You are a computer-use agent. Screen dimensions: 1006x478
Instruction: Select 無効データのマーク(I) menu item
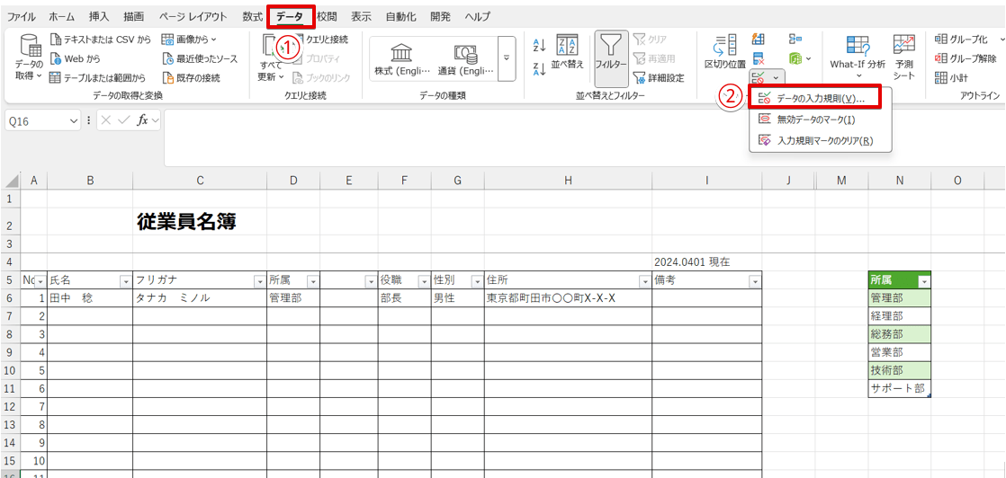pos(815,119)
